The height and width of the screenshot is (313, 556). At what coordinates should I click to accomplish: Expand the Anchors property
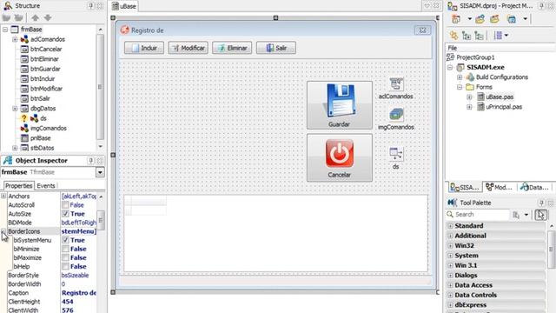coord(3,196)
